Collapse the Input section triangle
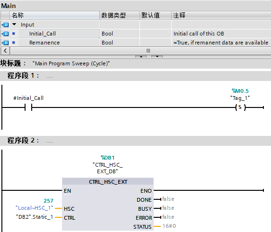The image size is (271, 232). 14,25
